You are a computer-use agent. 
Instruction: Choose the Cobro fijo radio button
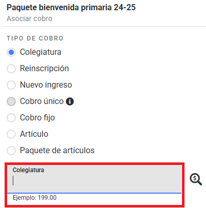click(x=11, y=118)
